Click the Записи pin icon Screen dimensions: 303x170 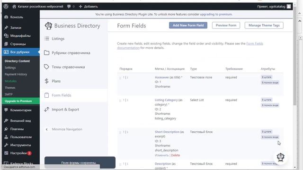tap(6, 27)
